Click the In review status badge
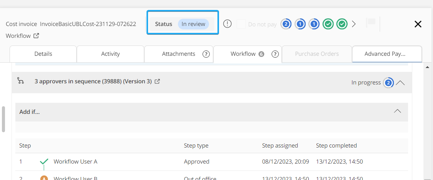This screenshot has width=433, height=180. click(x=193, y=24)
